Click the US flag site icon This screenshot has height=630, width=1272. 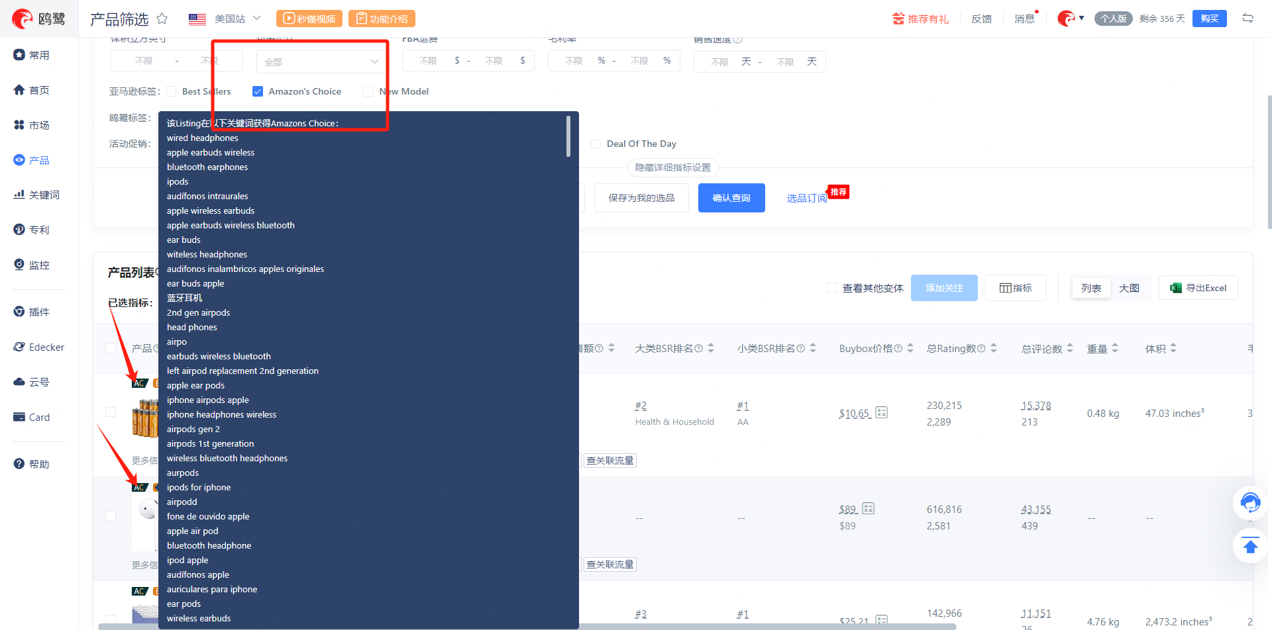[x=197, y=19]
